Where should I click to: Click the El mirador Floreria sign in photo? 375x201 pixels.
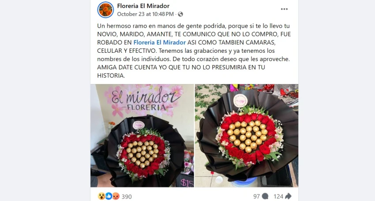146,99
